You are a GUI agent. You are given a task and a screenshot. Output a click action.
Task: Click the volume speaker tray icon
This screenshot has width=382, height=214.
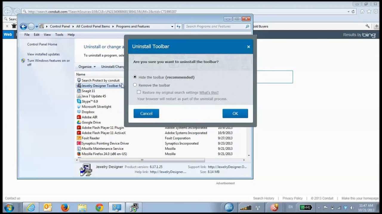(352, 208)
